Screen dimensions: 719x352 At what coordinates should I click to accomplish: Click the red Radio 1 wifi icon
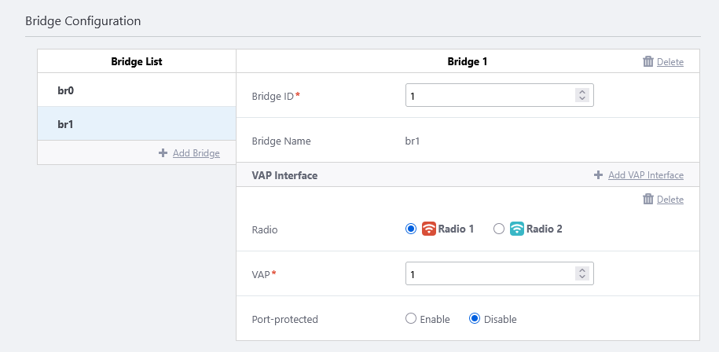coord(429,229)
